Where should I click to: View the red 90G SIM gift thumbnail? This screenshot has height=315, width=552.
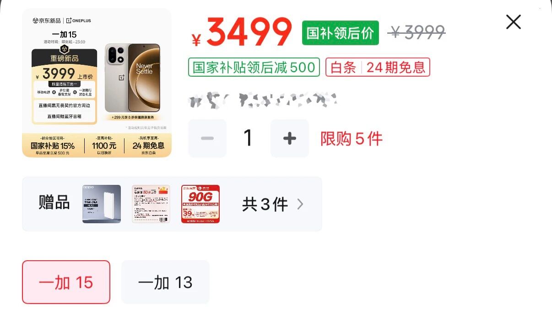200,204
